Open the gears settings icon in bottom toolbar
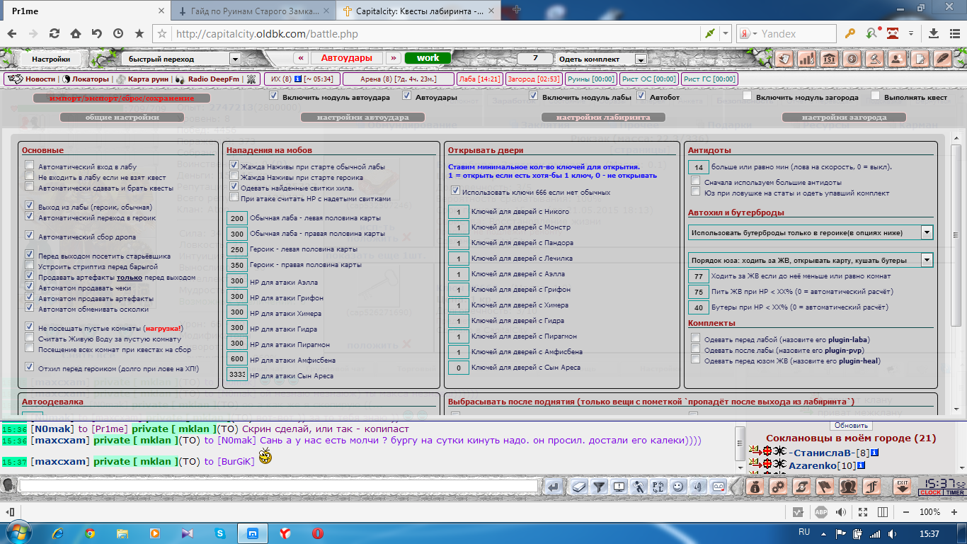967x544 pixels. [779, 487]
